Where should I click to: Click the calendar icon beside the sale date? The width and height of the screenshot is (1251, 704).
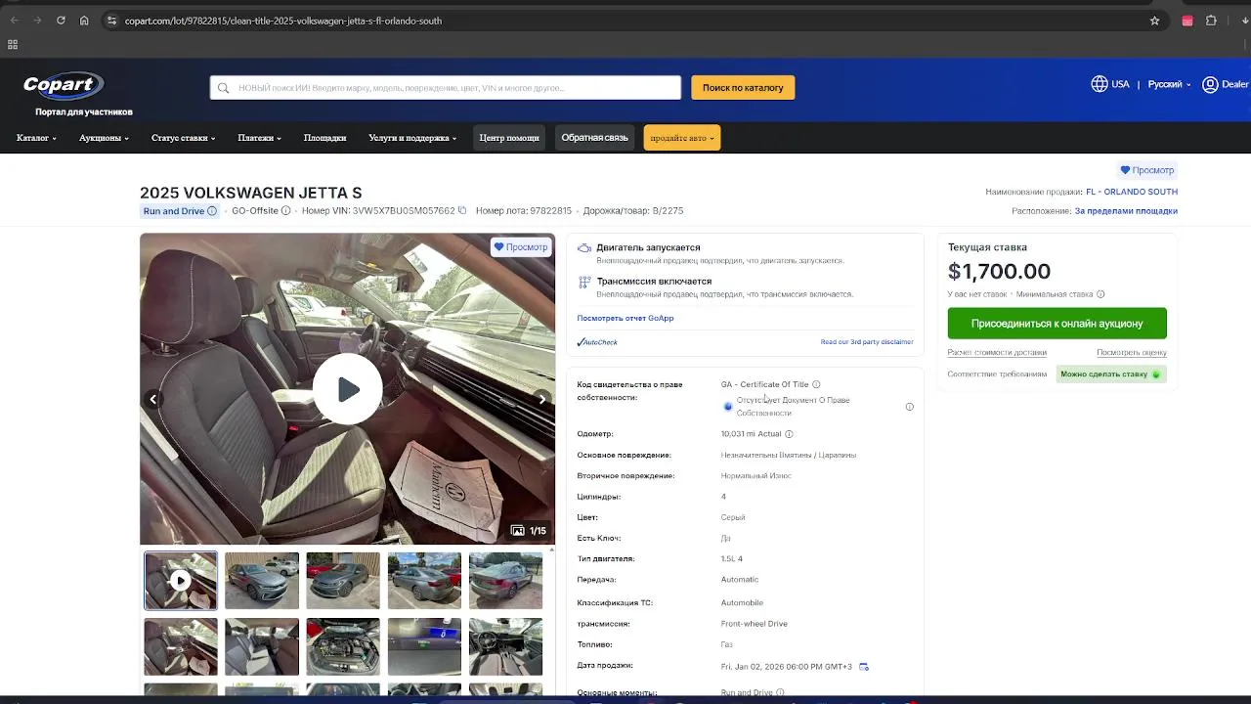(864, 667)
